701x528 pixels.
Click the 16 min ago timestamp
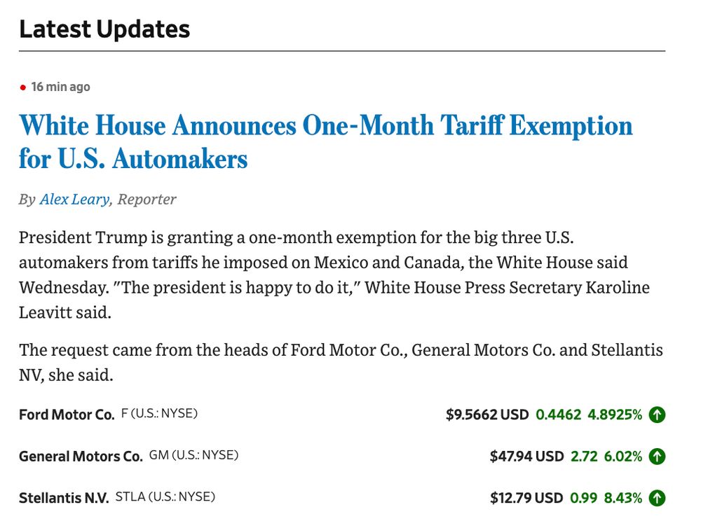pos(61,87)
